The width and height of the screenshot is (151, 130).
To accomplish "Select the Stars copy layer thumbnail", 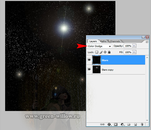I will 96,69.
